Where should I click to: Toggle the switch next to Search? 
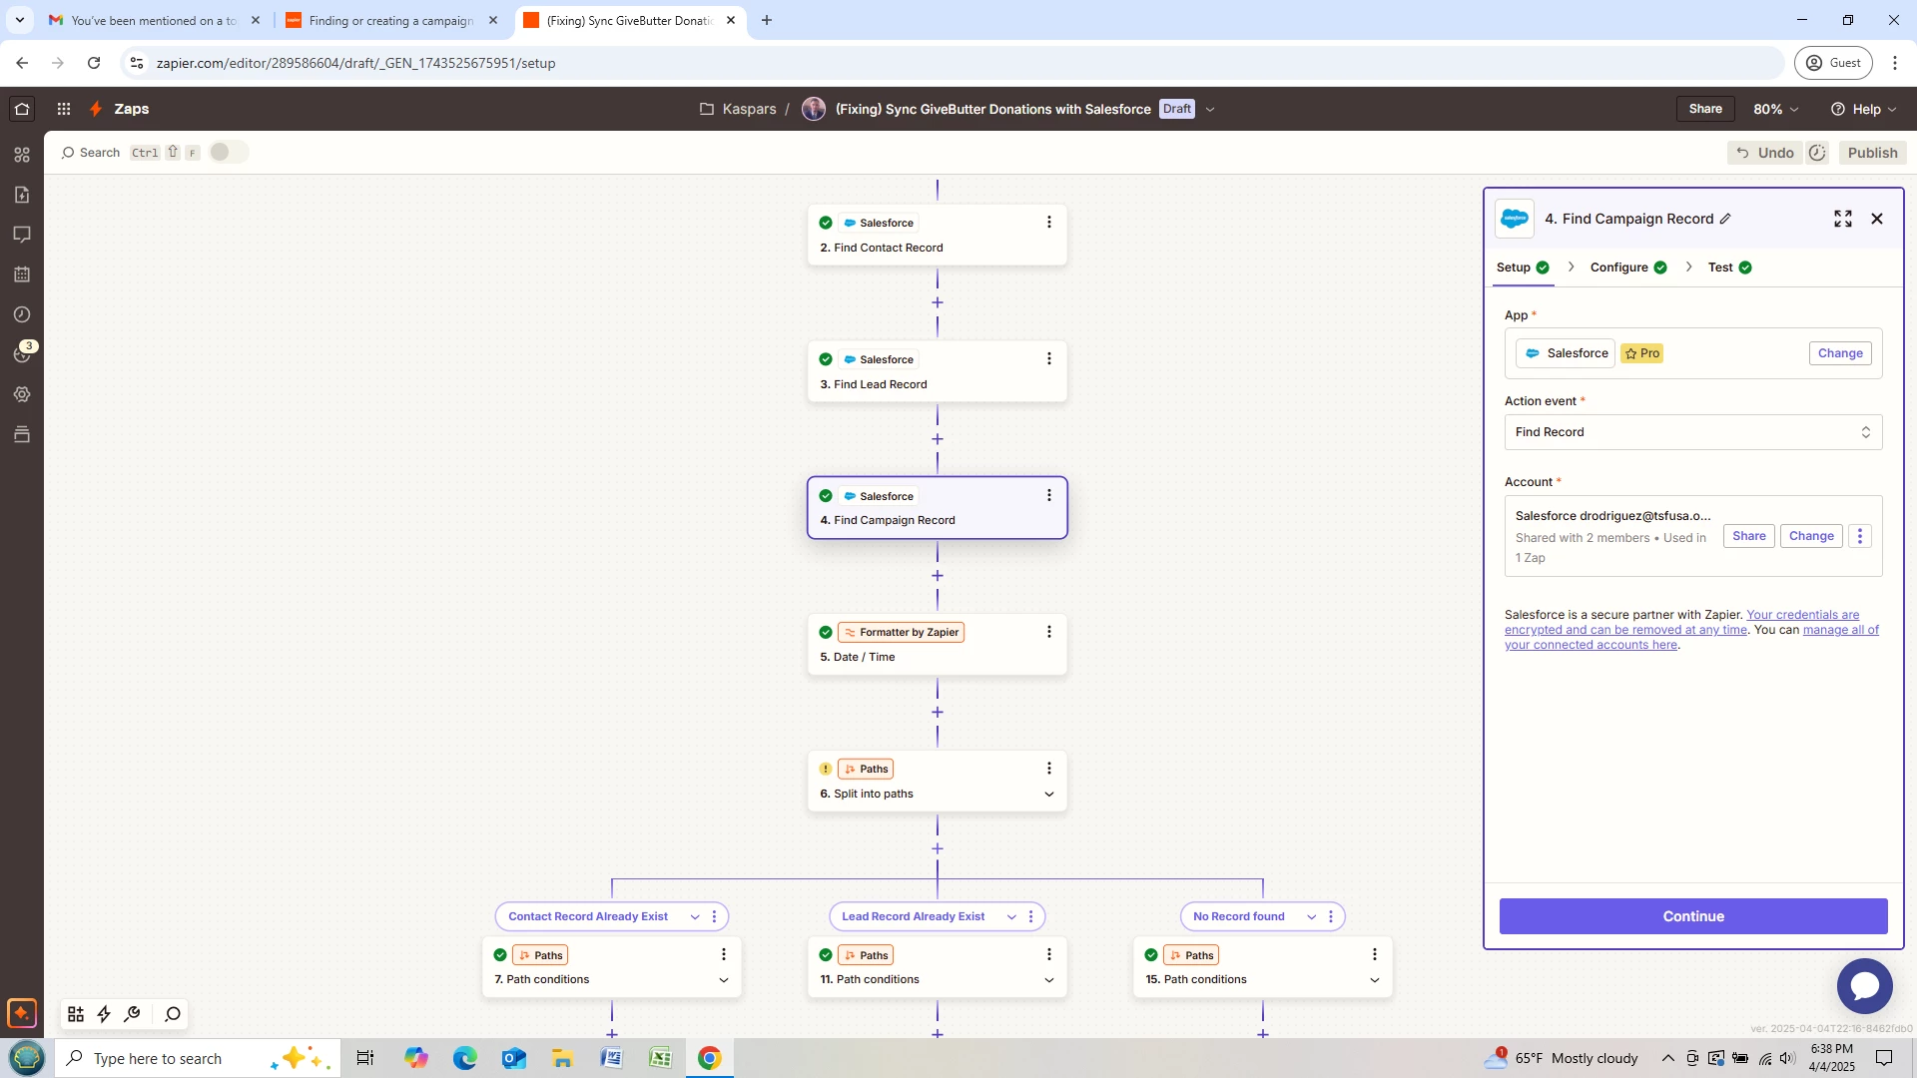228,152
